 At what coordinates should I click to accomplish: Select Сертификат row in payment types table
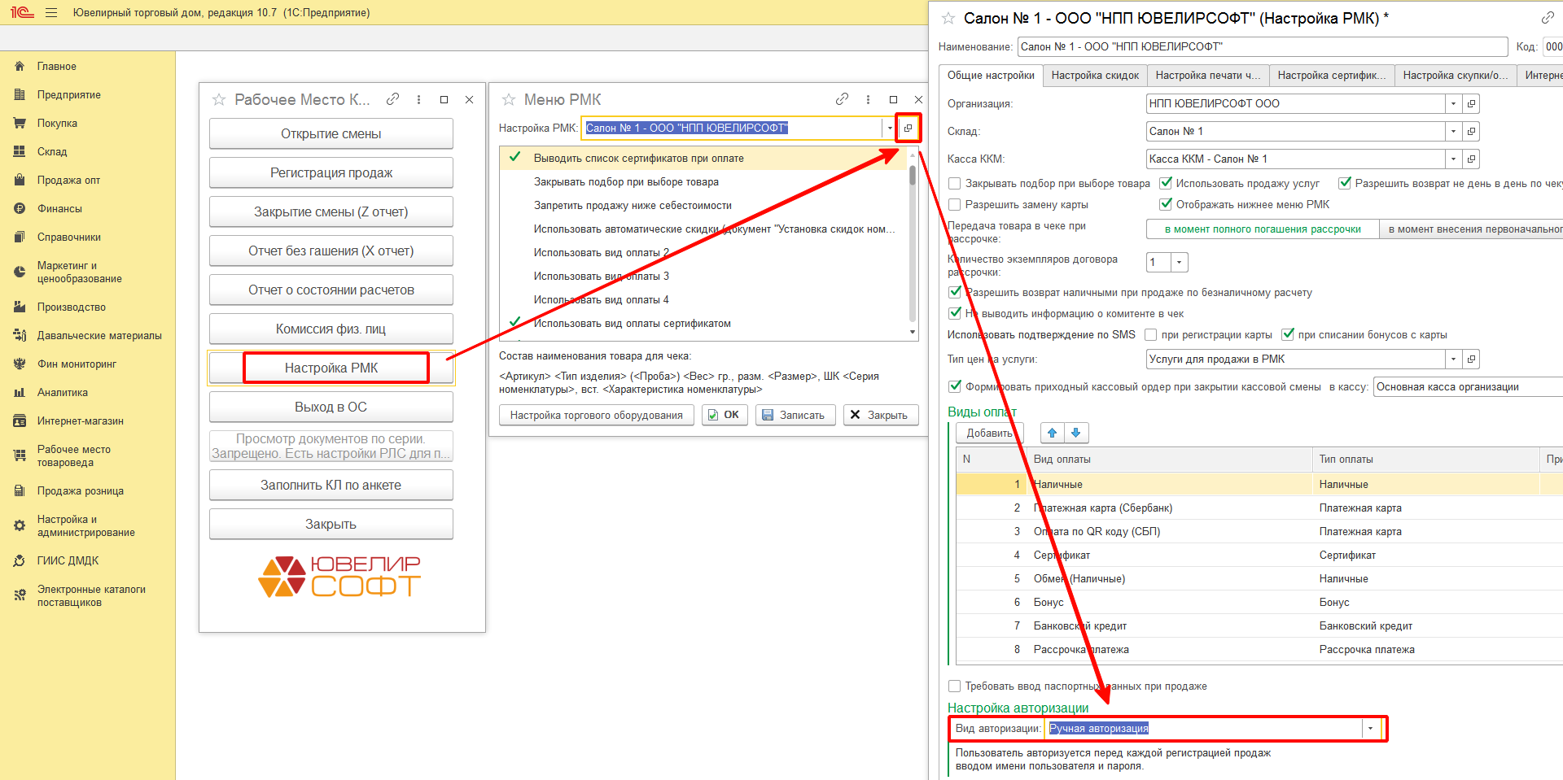(x=1259, y=556)
